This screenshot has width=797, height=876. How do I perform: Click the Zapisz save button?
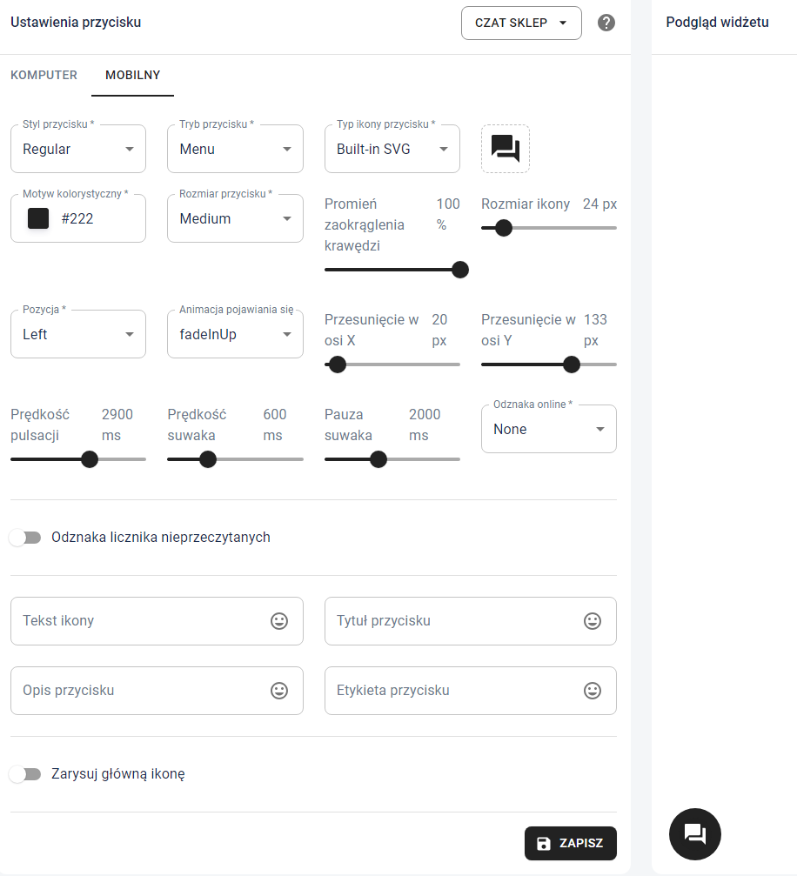(570, 844)
